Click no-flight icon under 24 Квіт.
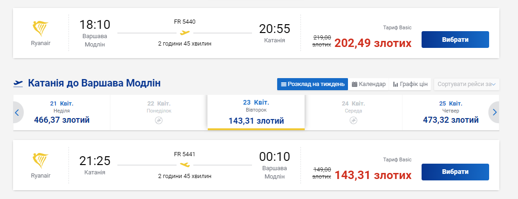Image resolution: width=518 pixels, height=199 pixels. [x=353, y=120]
